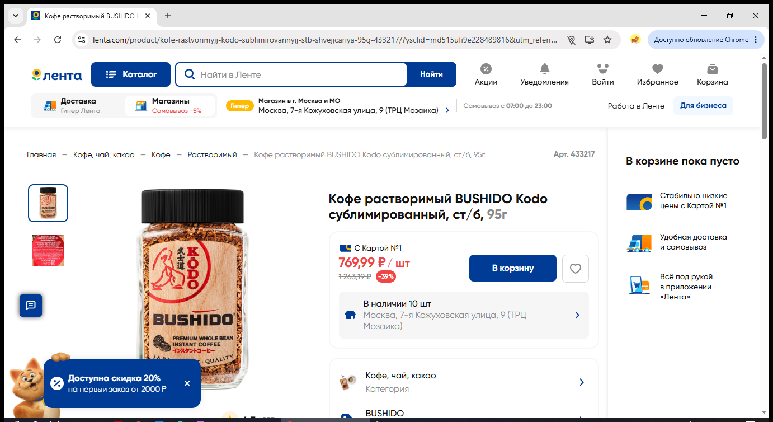Go to Кофе breadcrumb

tap(161, 154)
